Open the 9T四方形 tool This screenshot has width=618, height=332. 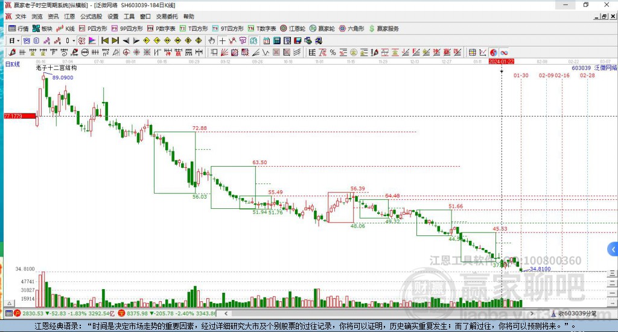(228, 28)
